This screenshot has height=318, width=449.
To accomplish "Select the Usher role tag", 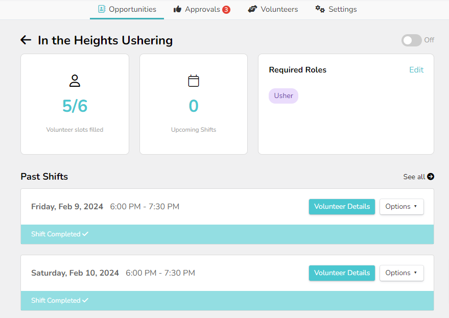I will [283, 95].
